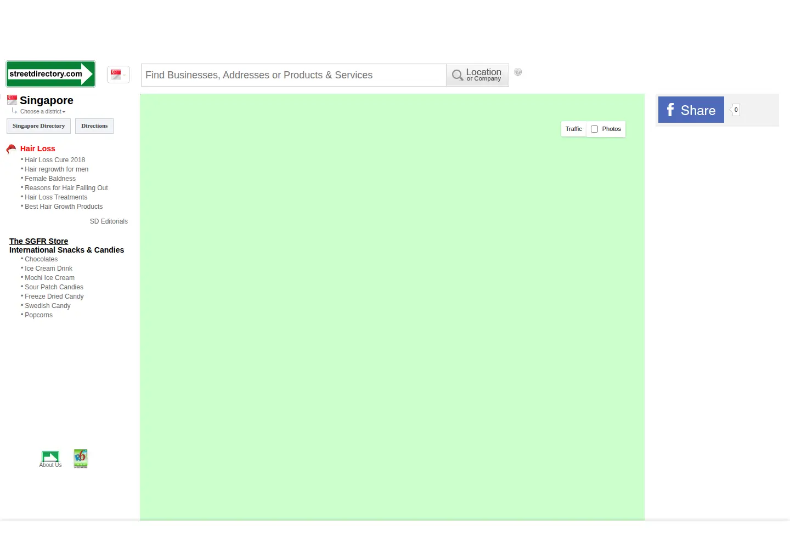Open Hair Loss Treatments link
This screenshot has height=548, width=790.
click(x=56, y=197)
